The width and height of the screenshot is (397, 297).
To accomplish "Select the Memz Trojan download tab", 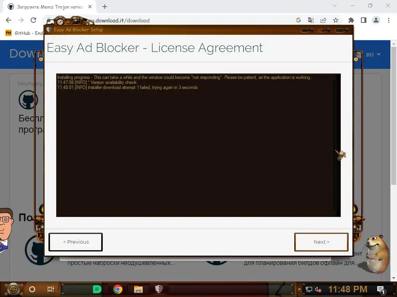I will tap(50, 7).
